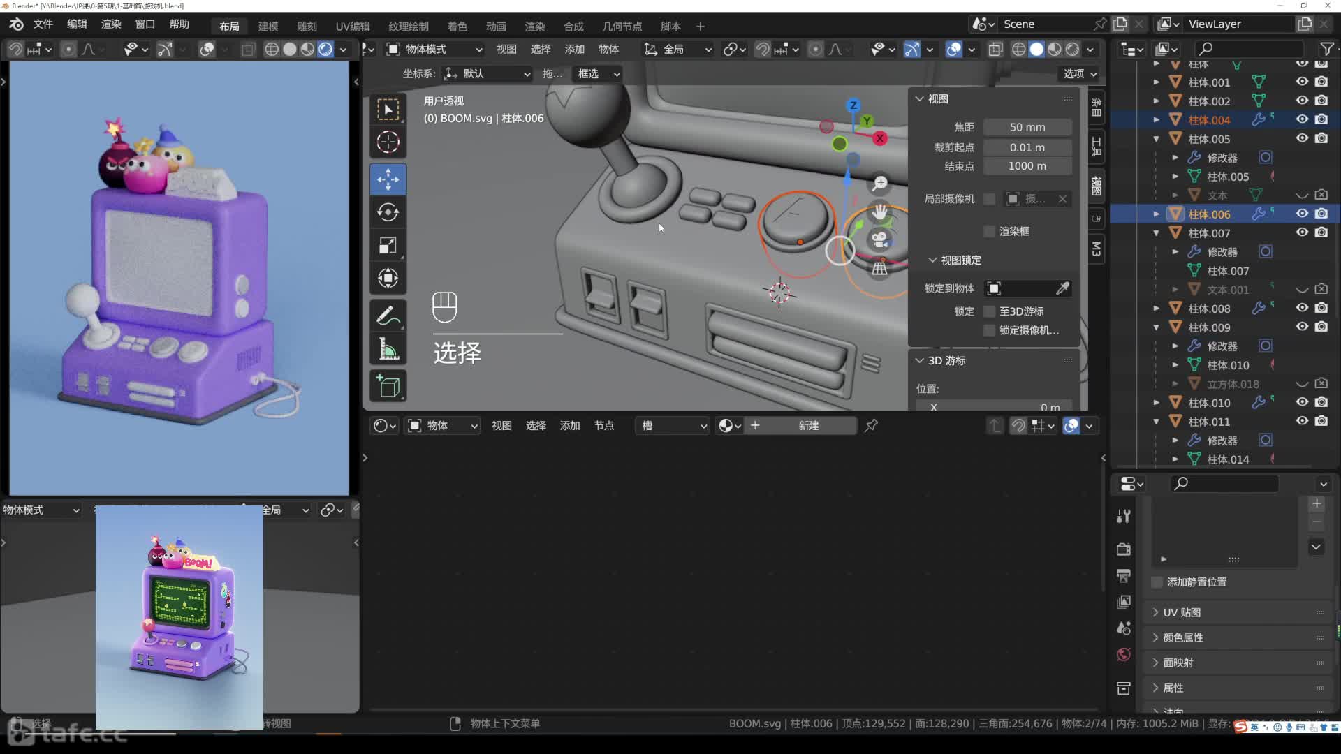Open the 坐标系 默认 dropdown
The height and width of the screenshot is (754, 1341).
coord(488,74)
